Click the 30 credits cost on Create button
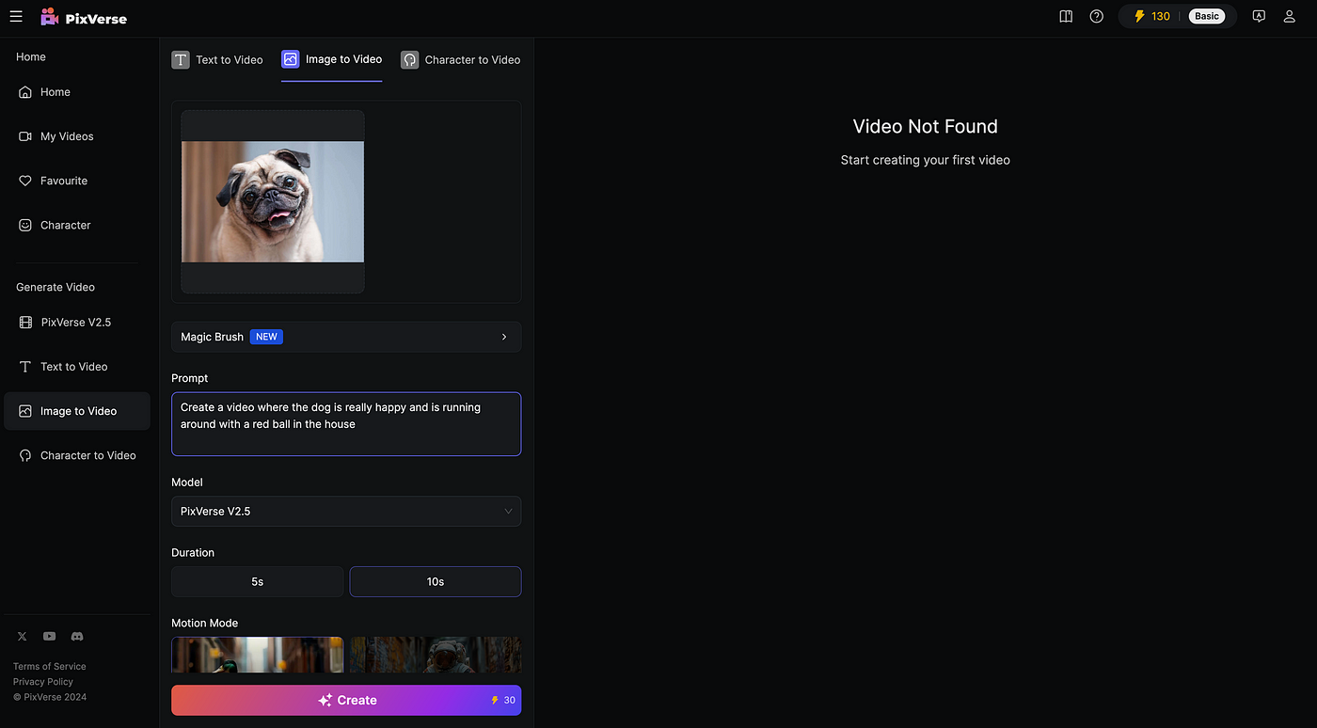 point(503,700)
